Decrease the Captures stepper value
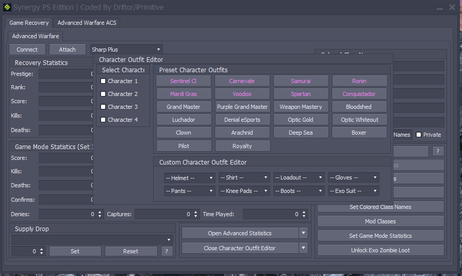462x276 pixels. pyautogui.click(x=195, y=217)
